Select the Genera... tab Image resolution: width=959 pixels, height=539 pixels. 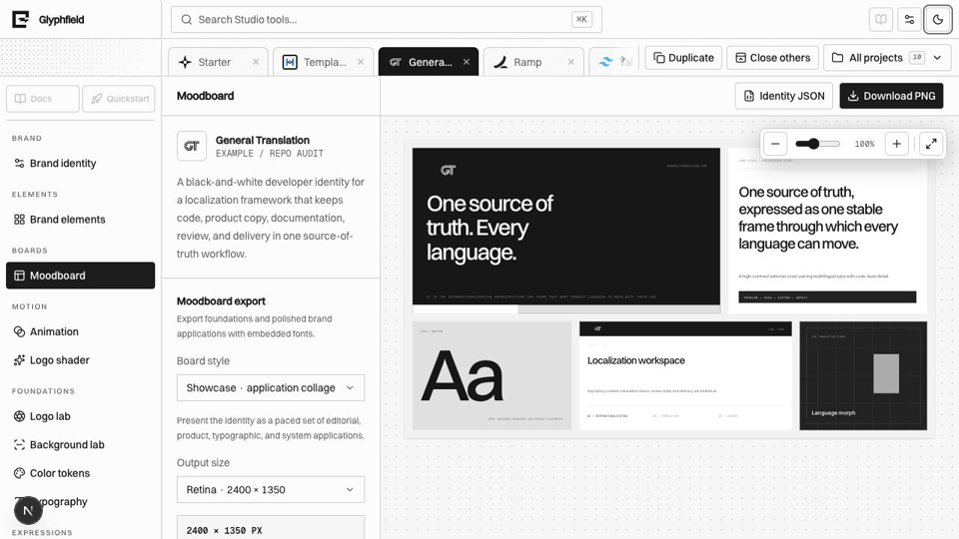430,62
